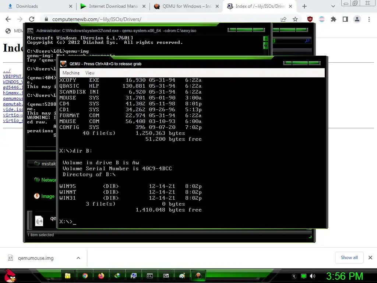377x283 pixels.
Task: Click the parent directory ../ link
Action: click(x=7, y=71)
